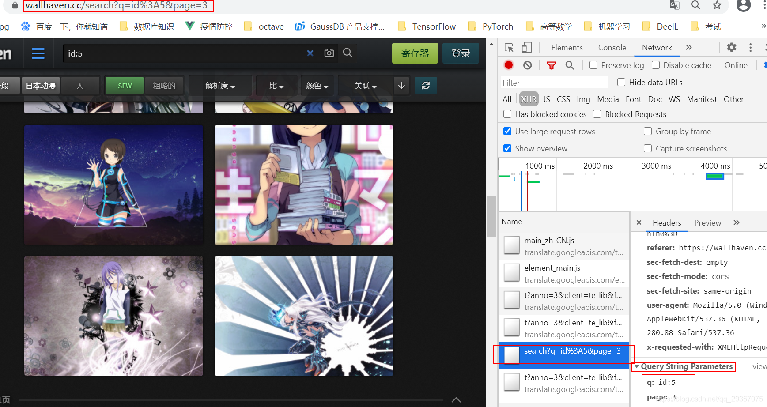The height and width of the screenshot is (407, 767).
Task: Bookmark this page with the star icon
Action: 717,5
